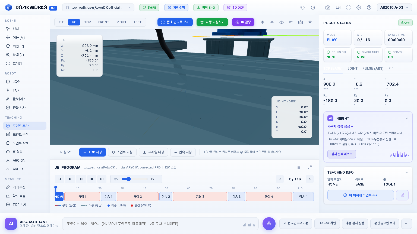Click IK 검증 button
The width and height of the screenshot is (417, 234).
click(x=243, y=22)
